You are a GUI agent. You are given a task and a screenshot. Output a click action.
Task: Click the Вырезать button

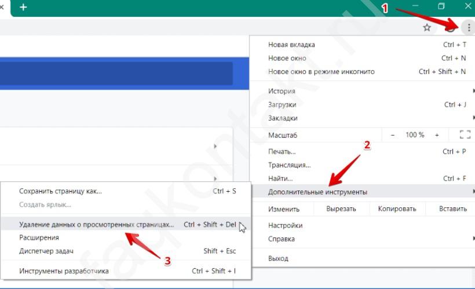(341, 209)
